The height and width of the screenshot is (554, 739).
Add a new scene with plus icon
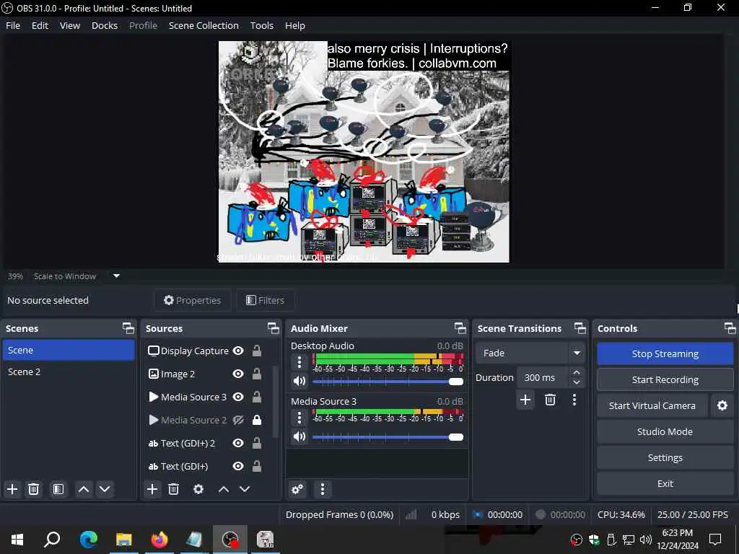pos(12,489)
